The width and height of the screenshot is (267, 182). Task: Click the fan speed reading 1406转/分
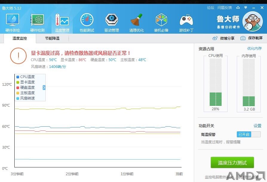tap(58, 66)
